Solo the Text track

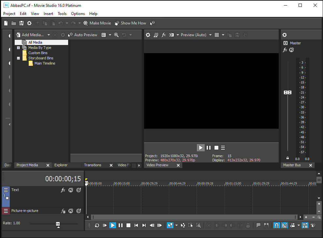coord(79,190)
